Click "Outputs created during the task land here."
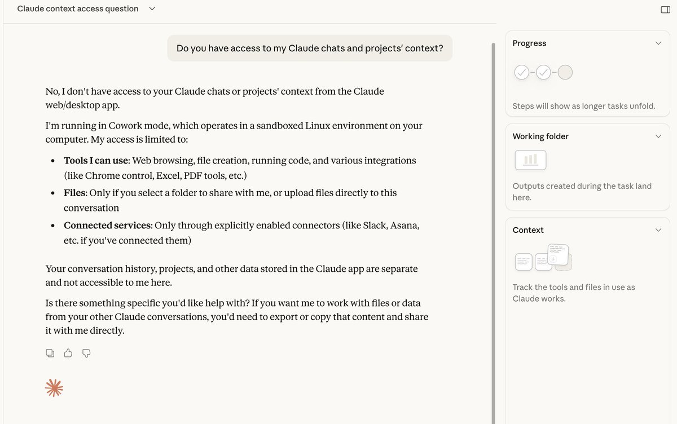This screenshot has width=677, height=424. click(582, 192)
